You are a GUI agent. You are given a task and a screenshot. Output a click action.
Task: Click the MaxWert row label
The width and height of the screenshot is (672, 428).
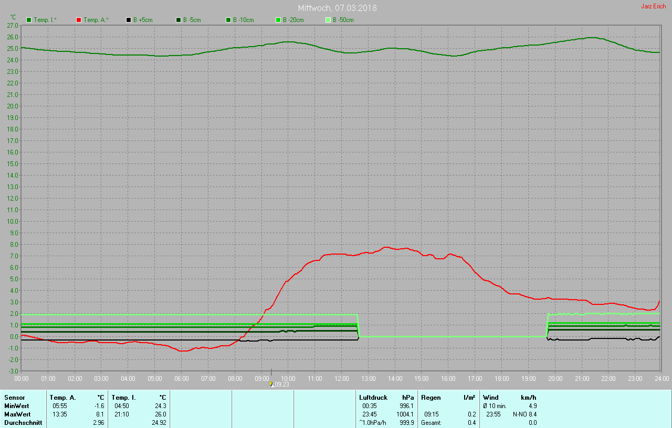tap(17, 414)
